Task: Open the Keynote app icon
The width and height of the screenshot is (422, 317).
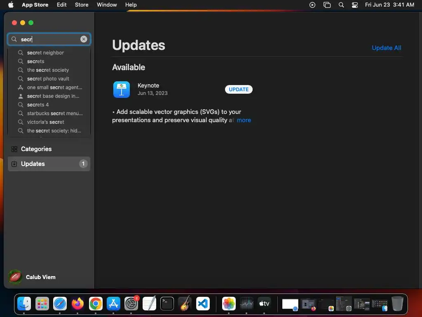Action: point(122,89)
